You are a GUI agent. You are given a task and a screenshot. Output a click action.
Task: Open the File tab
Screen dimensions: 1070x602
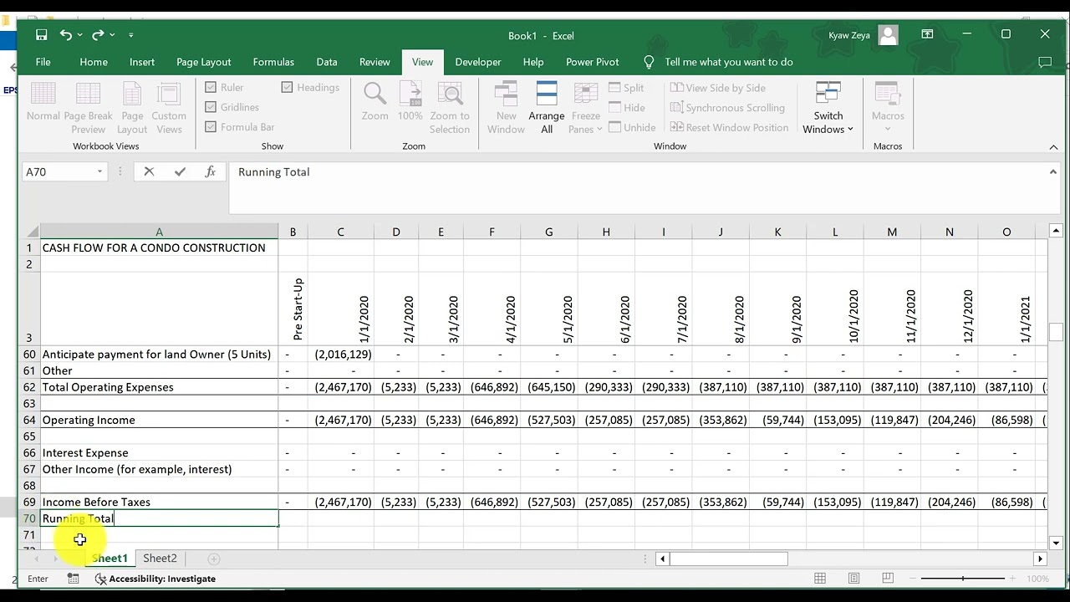43,62
